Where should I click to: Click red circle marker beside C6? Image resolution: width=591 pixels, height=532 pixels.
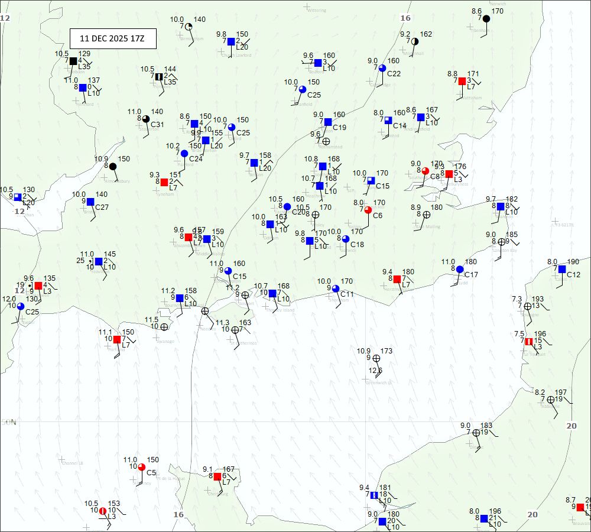pos(368,210)
